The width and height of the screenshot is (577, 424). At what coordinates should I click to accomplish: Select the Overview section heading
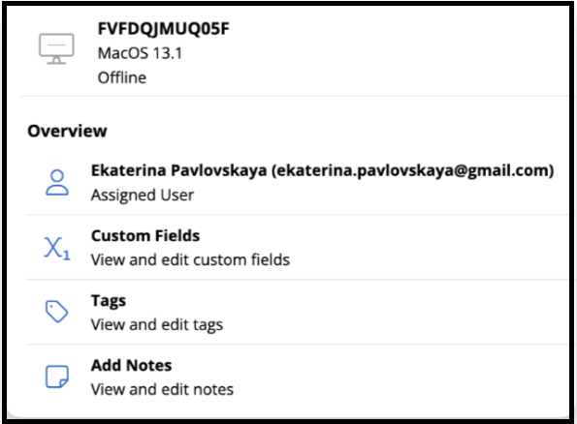click(67, 131)
